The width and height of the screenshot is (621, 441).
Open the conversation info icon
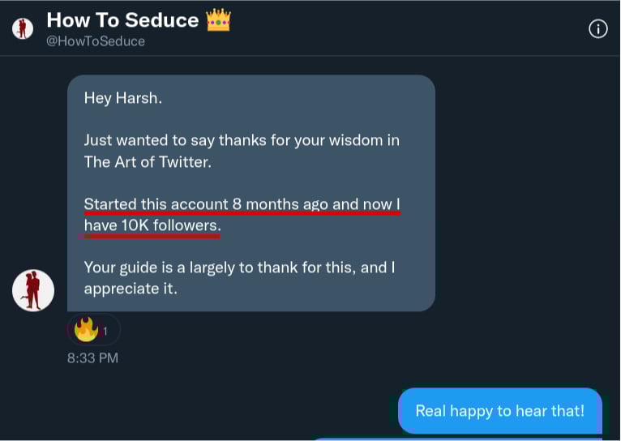coord(597,29)
